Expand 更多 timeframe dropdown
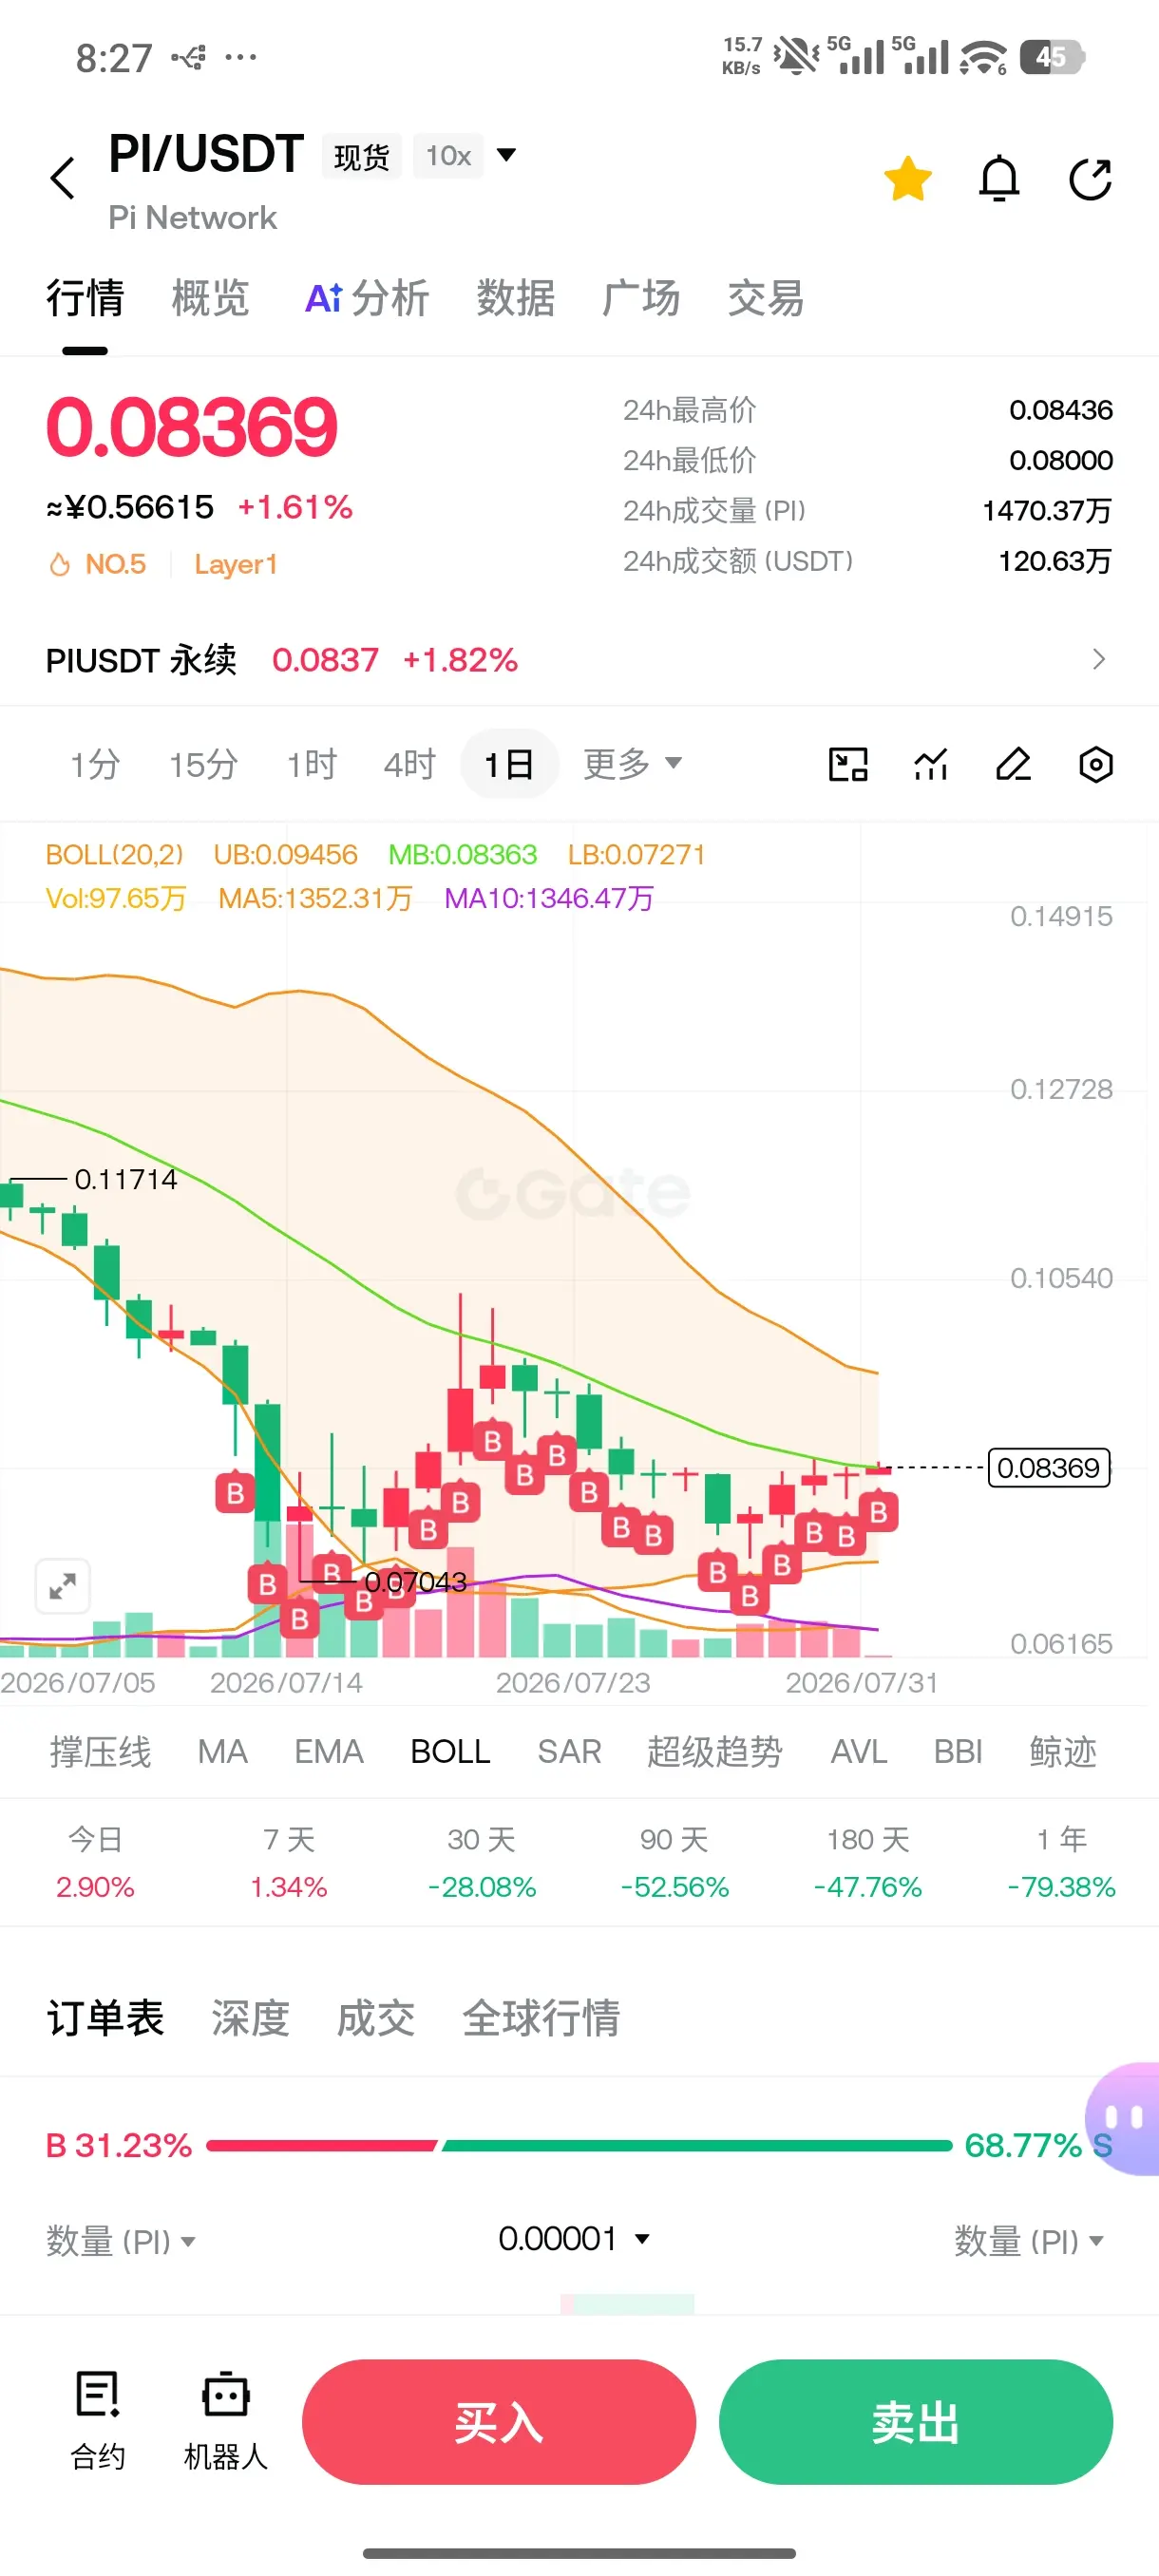The width and height of the screenshot is (1159, 2576). coord(632,764)
